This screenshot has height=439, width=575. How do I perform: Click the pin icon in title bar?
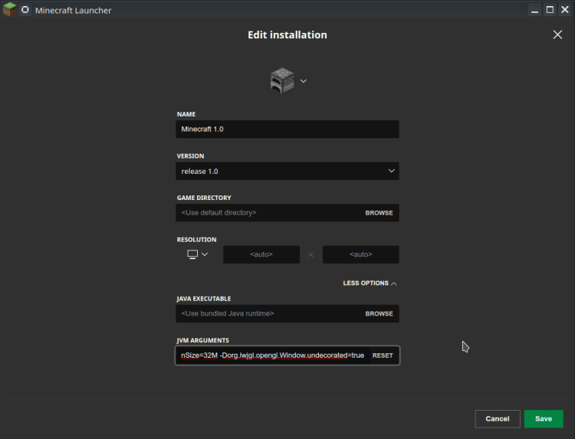25,9
